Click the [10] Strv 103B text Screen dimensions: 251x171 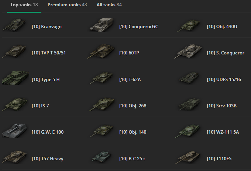(x=222, y=106)
